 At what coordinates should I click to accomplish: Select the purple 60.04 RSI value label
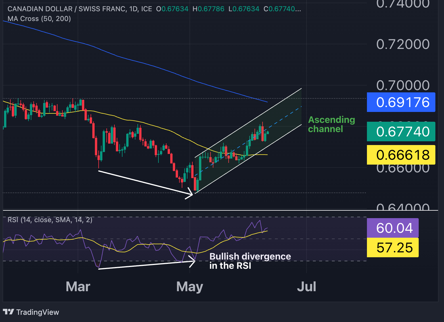coord(393,228)
